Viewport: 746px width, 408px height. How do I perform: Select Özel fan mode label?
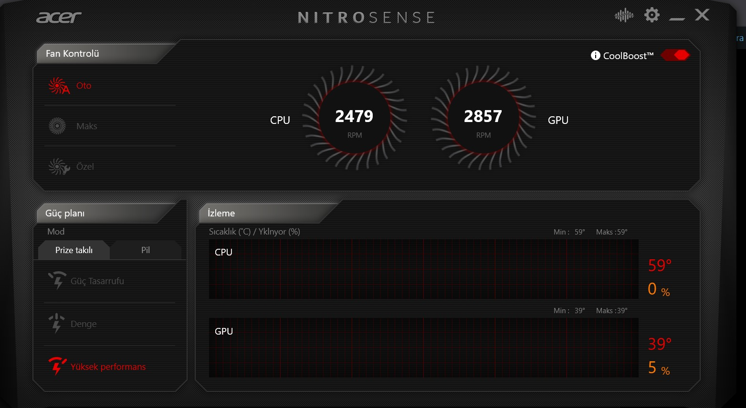pyautogui.click(x=85, y=166)
